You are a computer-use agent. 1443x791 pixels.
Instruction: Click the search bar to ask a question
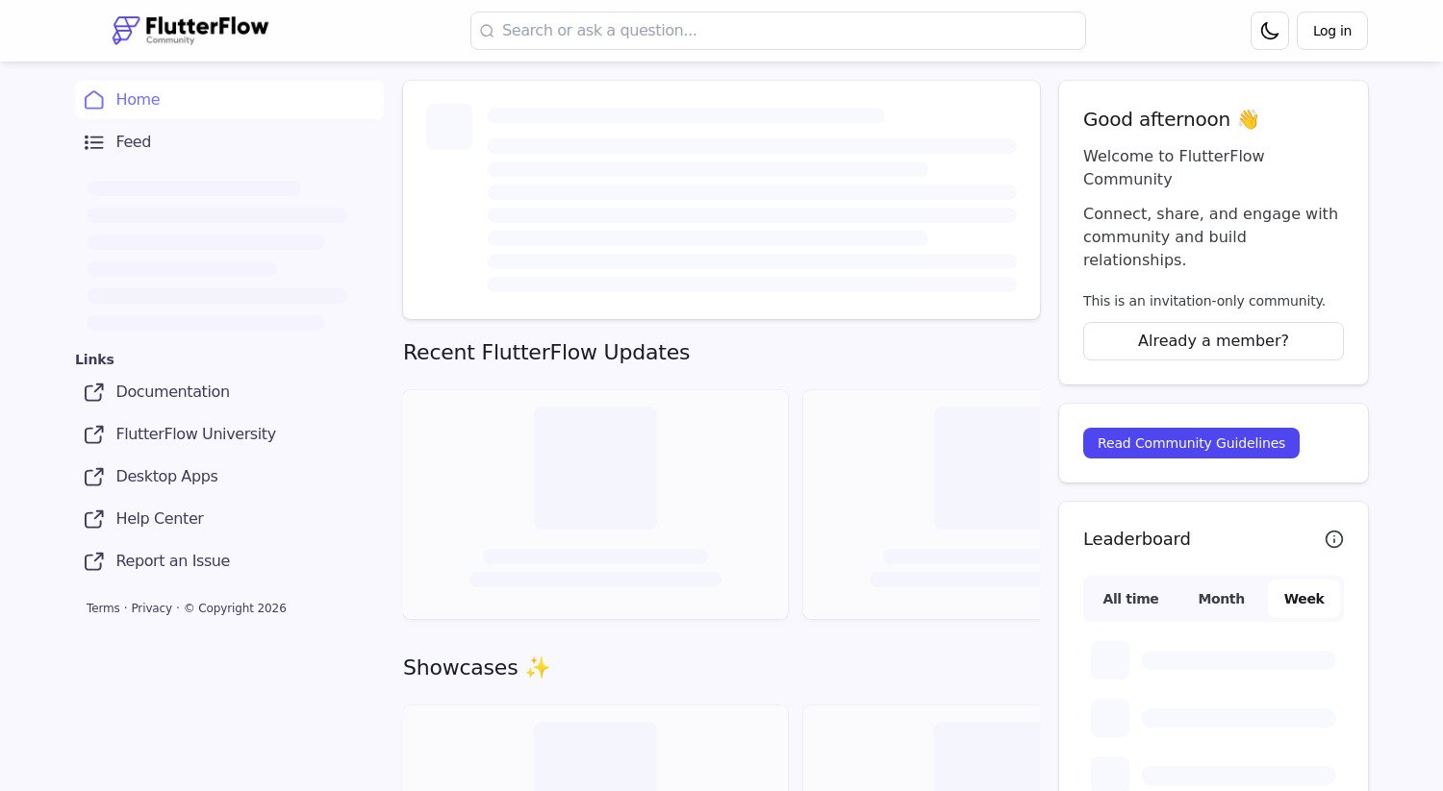(777, 31)
